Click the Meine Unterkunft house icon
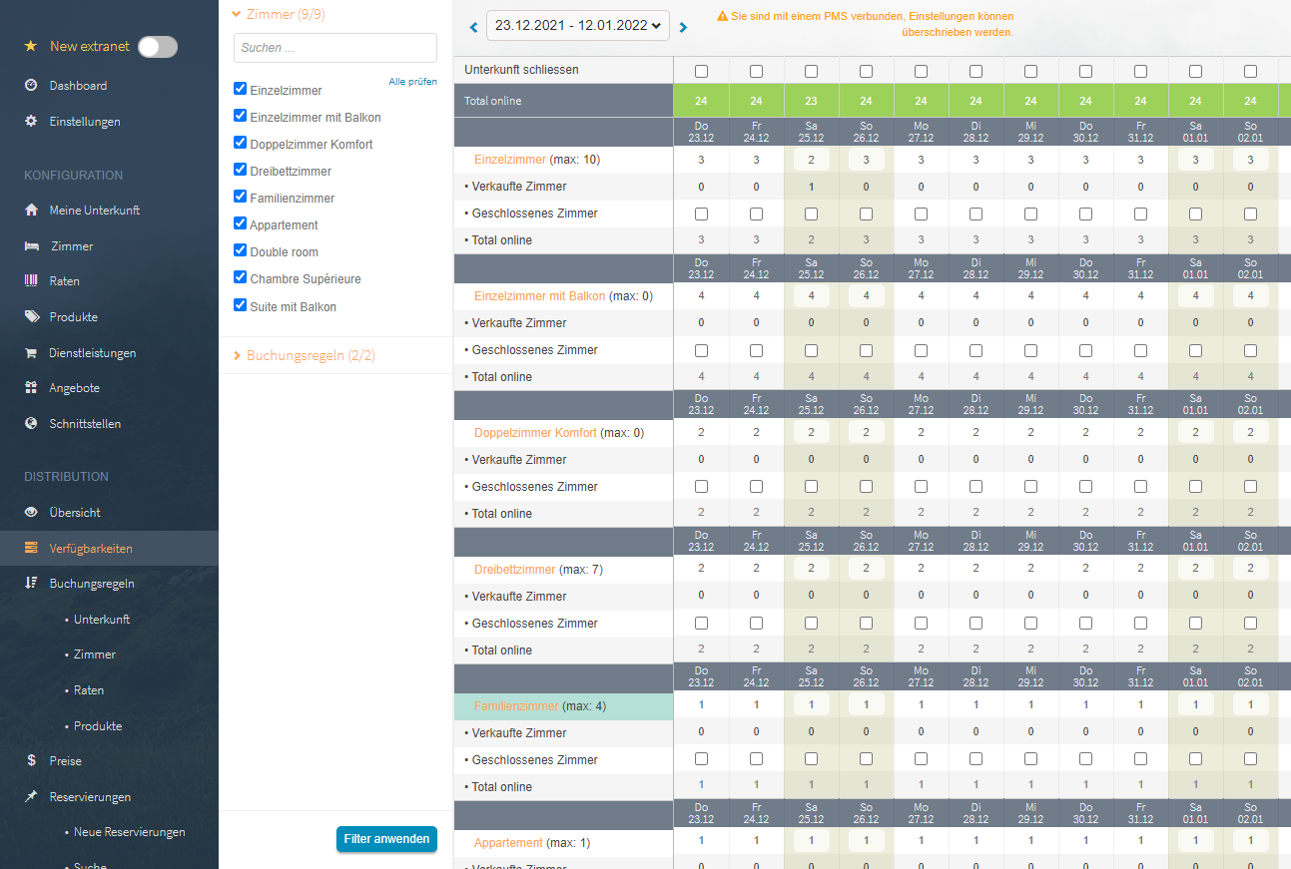 pyautogui.click(x=31, y=211)
